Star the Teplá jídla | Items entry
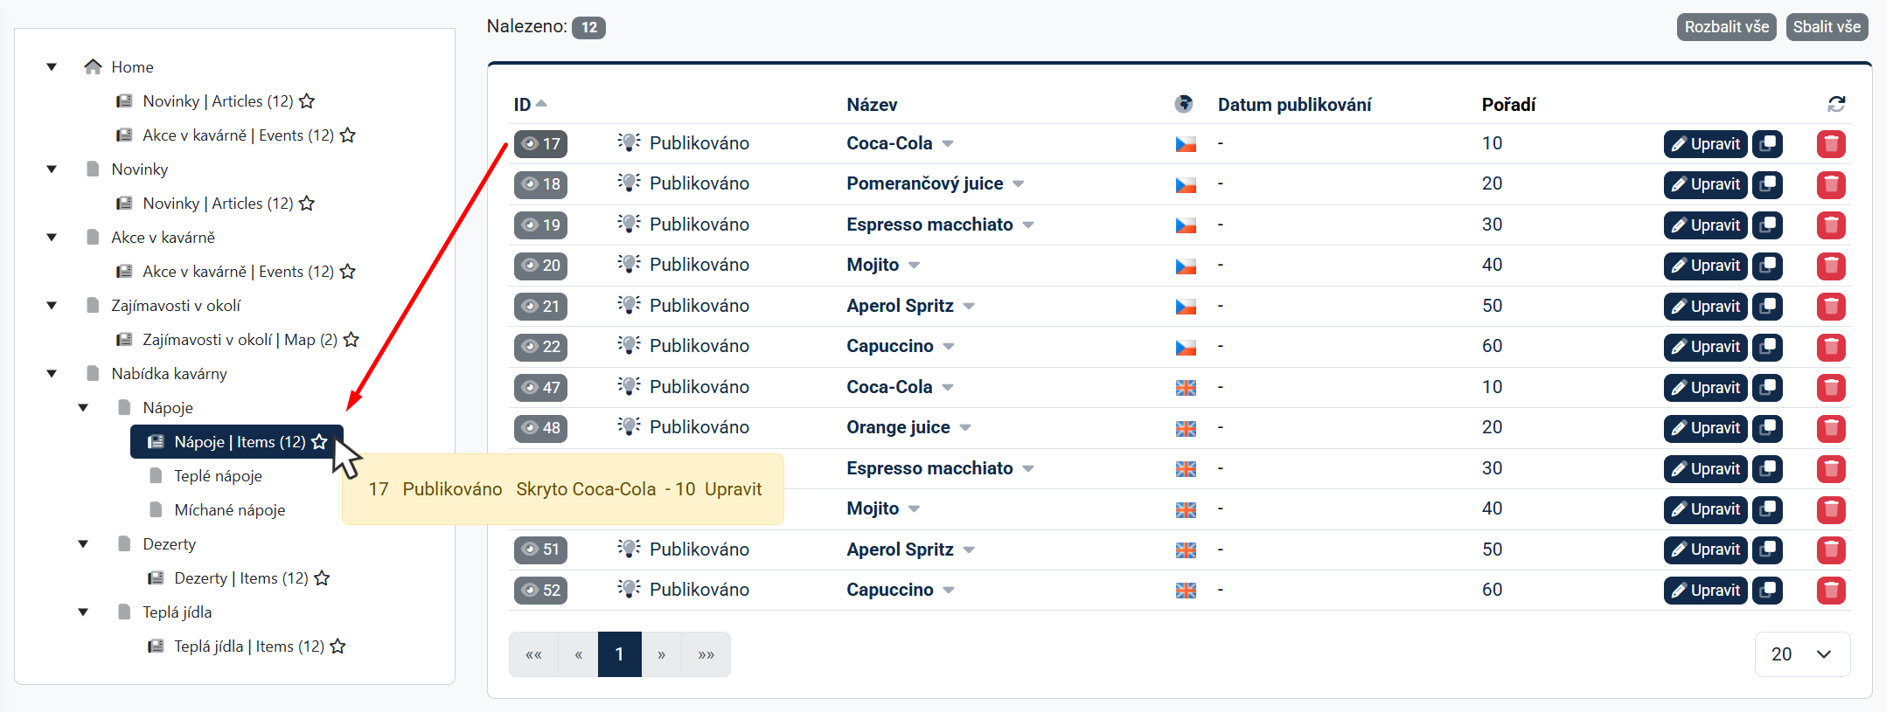This screenshot has width=1886, height=712. [338, 646]
